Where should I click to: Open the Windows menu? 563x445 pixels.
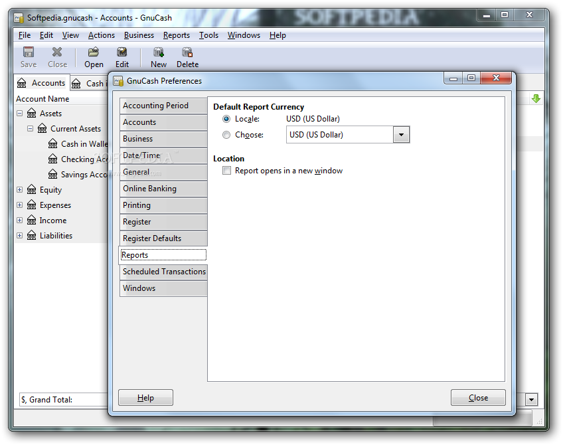click(244, 35)
